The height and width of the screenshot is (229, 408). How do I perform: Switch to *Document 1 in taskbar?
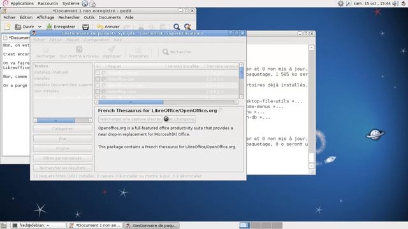94,225
